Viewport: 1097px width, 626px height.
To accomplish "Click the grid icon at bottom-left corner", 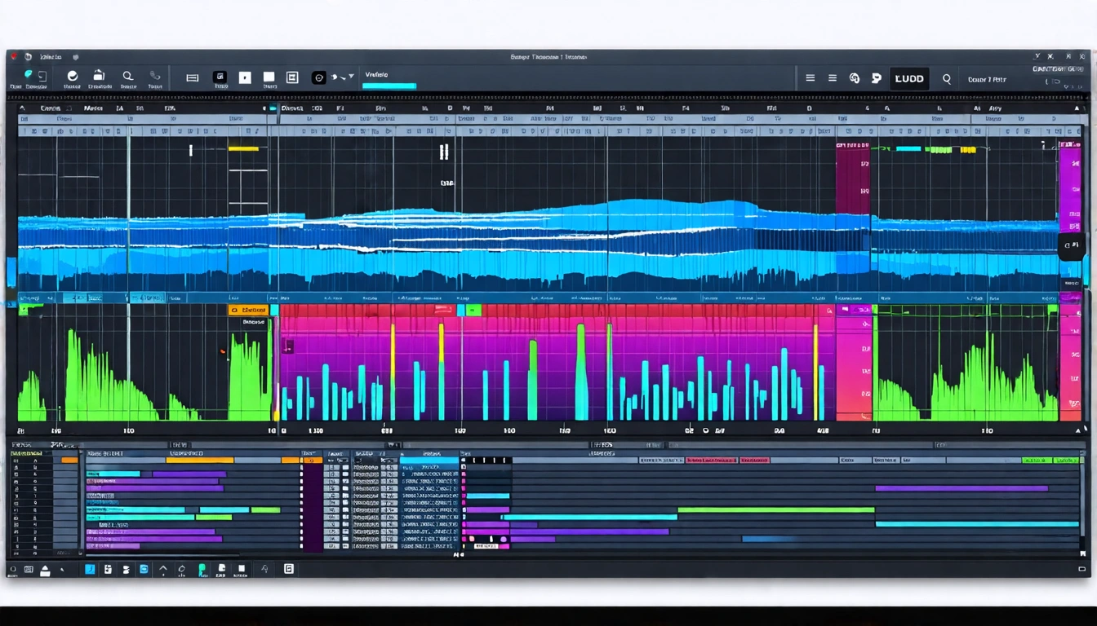I will click(x=29, y=570).
